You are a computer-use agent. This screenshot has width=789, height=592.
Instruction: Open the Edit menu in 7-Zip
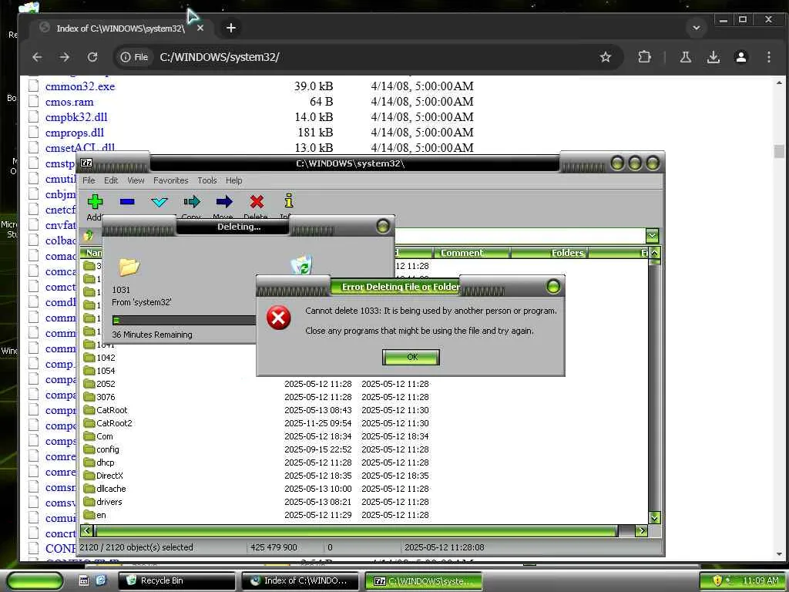[111, 180]
